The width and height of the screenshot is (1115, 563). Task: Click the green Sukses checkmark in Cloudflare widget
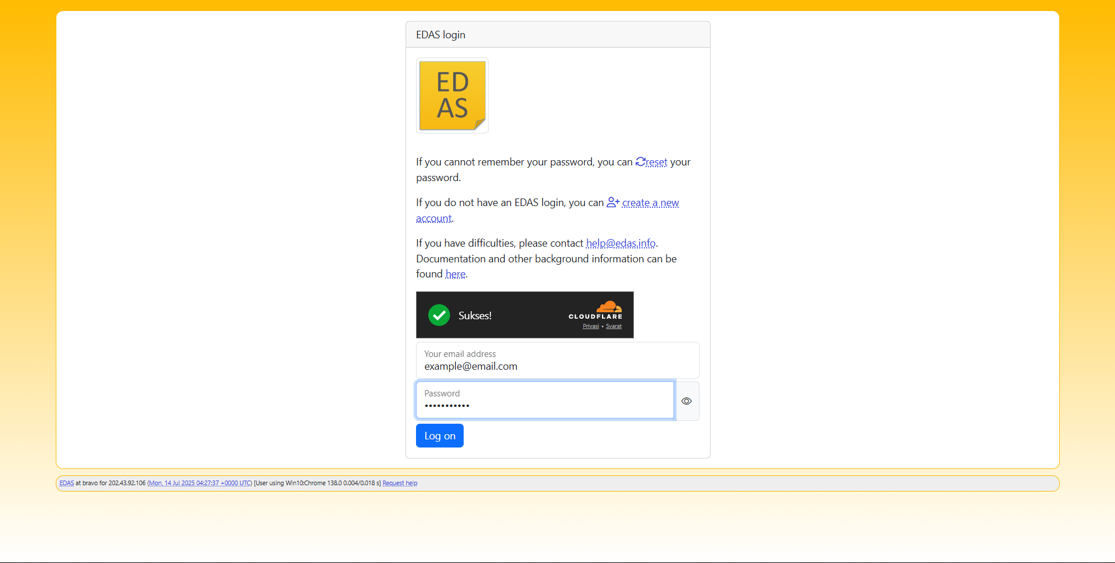439,315
